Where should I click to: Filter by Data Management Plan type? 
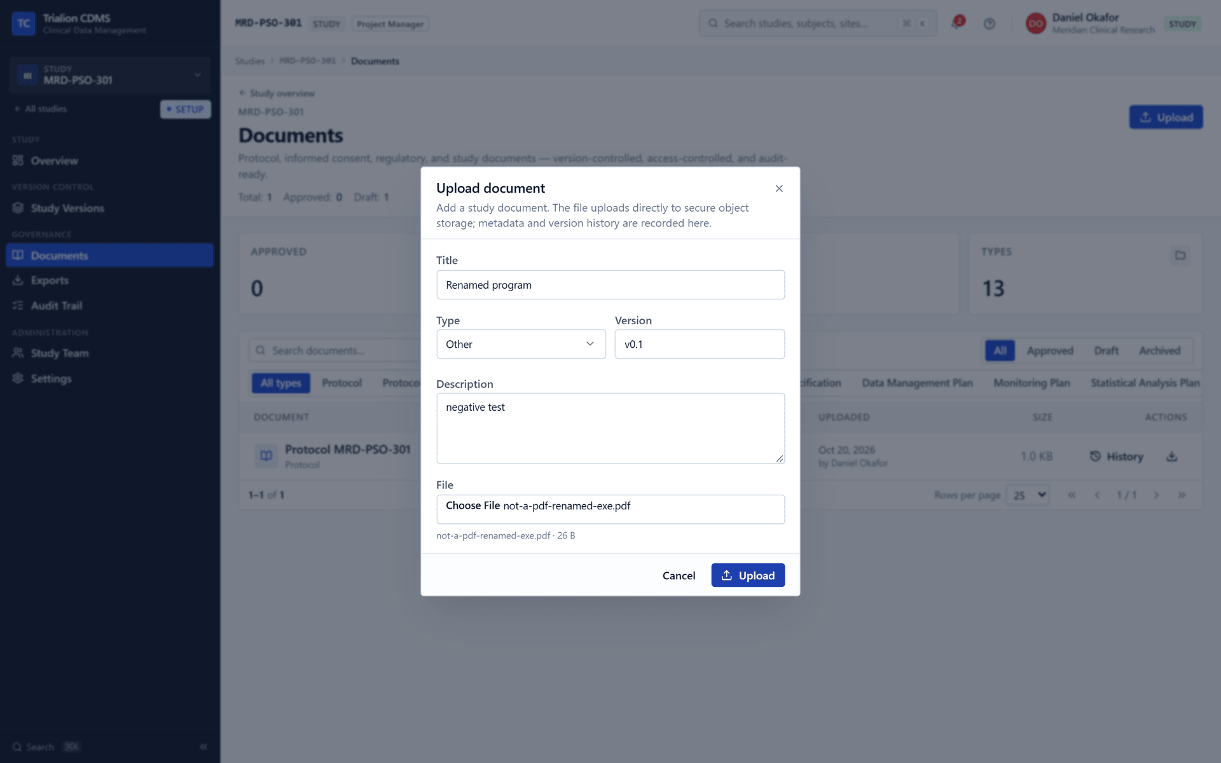917,383
